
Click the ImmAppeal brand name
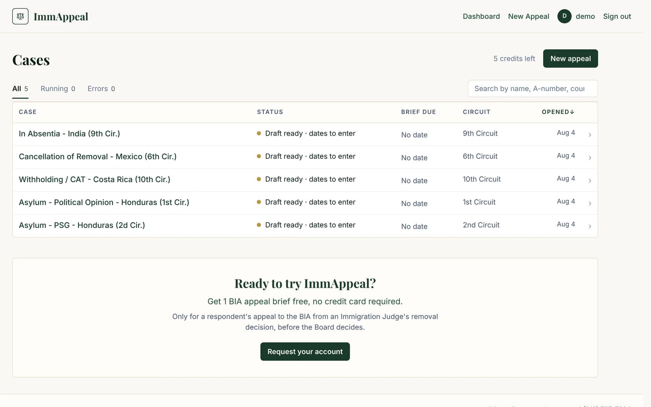pos(61,17)
